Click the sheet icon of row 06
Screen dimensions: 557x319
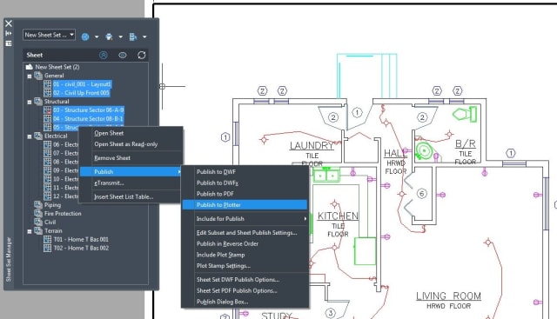[x=47, y=144]
